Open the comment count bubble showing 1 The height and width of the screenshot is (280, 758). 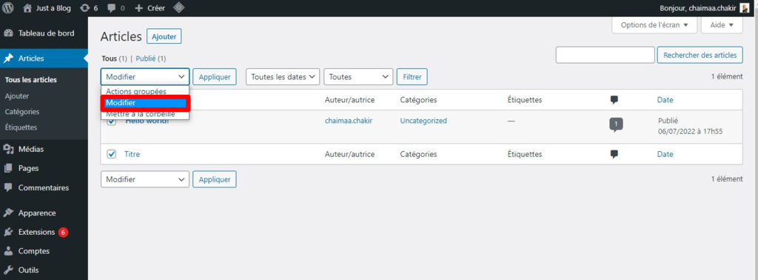click(616, 124)
